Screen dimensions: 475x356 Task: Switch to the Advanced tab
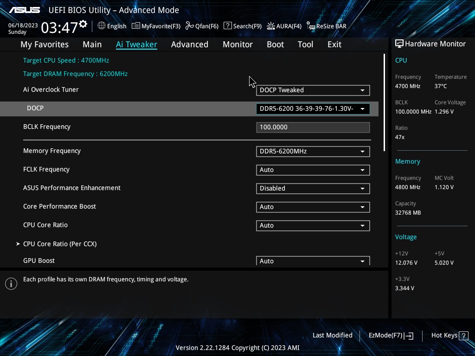190,44
